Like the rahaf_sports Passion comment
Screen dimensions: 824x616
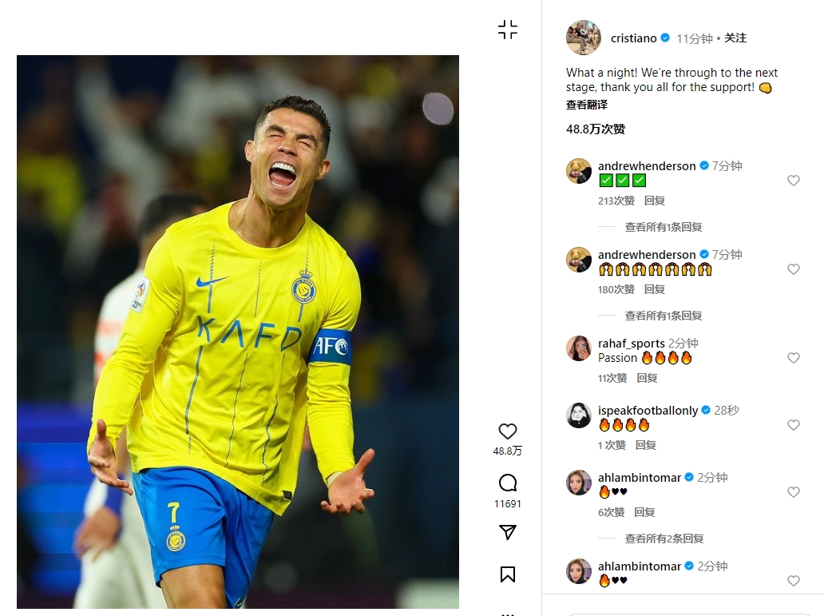[794, 358]
